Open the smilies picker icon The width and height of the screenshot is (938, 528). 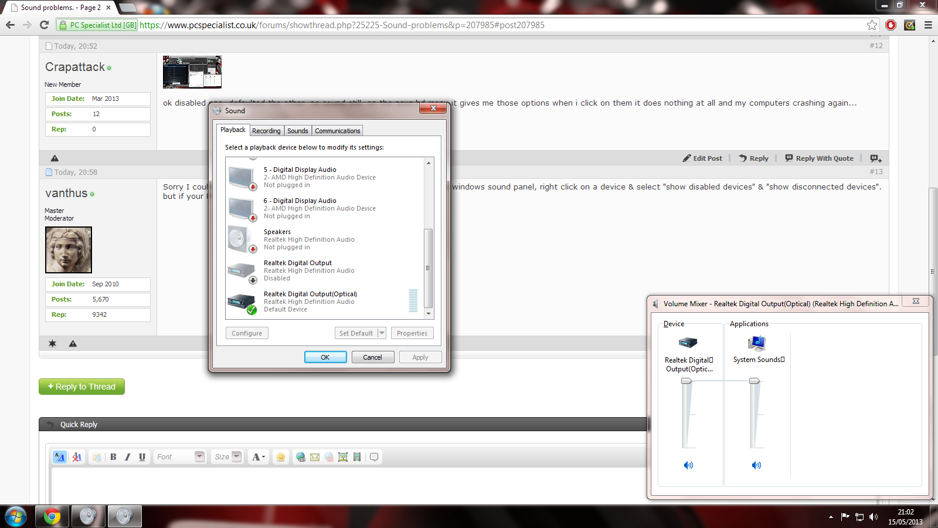pyautogui.click(x=281, y=457)
